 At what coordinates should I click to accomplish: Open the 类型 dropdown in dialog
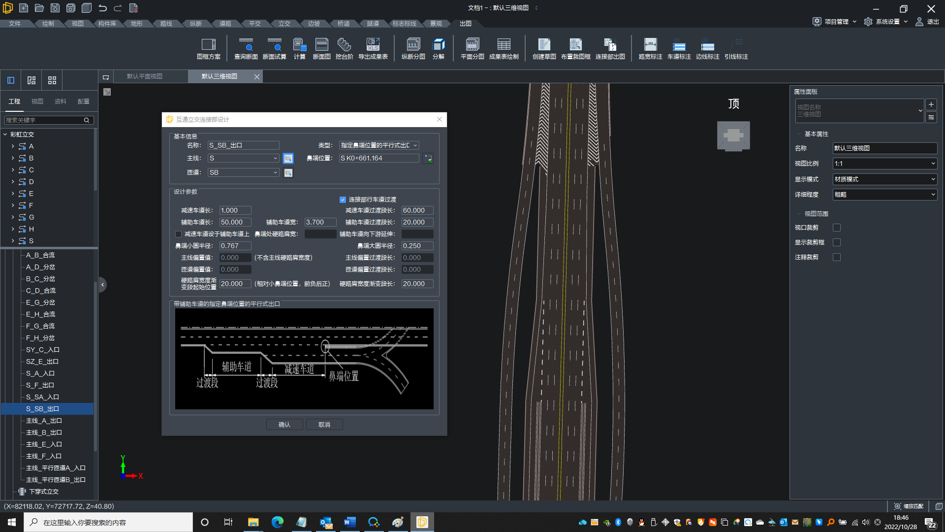[378, 146]
